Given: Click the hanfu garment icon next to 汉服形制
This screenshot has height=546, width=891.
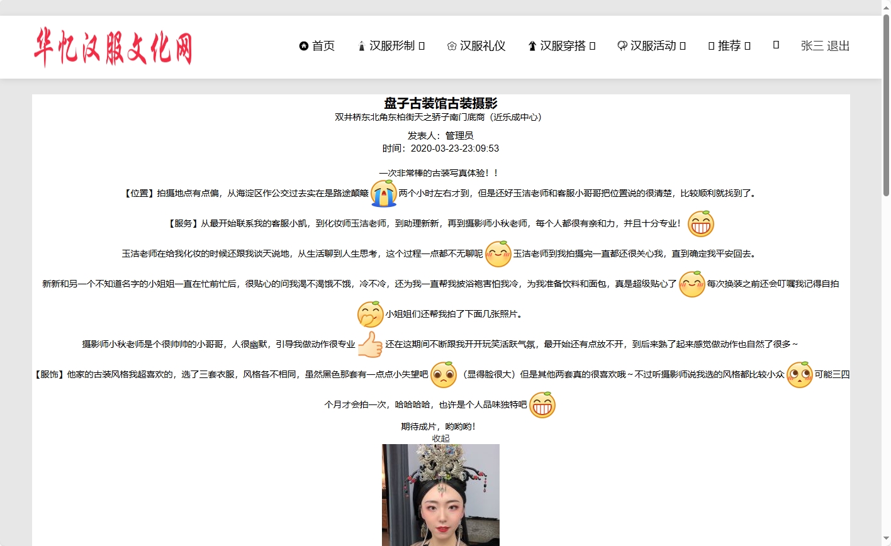Looking at the screenshot, I should pyautogui.click(x=361, y=46).
